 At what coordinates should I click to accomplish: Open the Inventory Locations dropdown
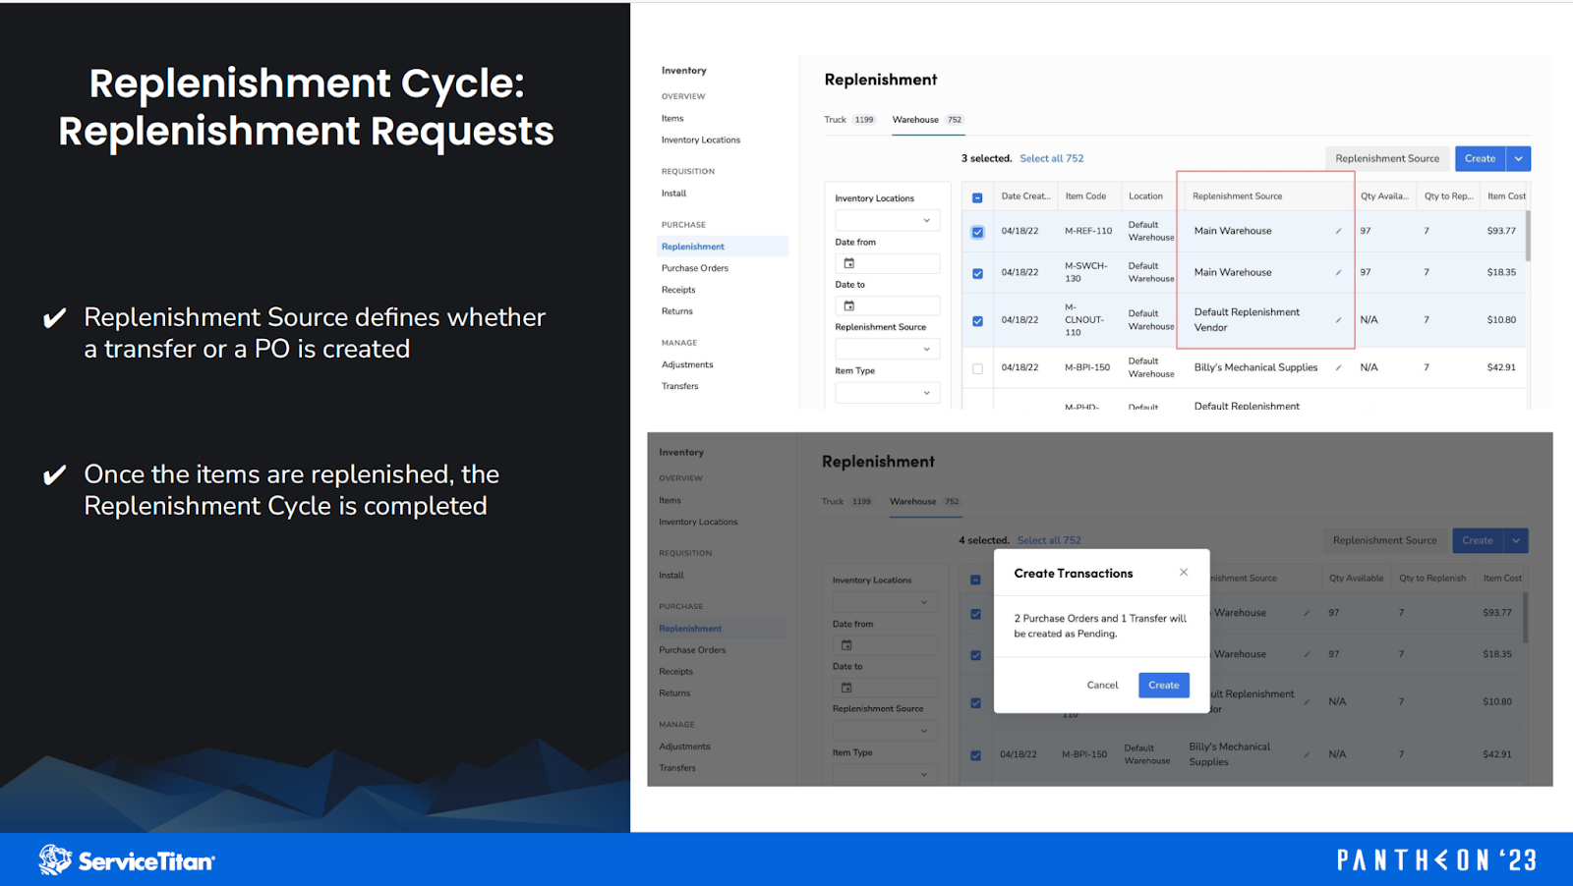pos(886,219)
